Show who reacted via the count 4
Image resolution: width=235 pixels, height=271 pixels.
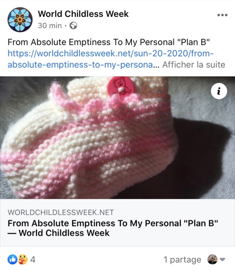click(33, 259)
